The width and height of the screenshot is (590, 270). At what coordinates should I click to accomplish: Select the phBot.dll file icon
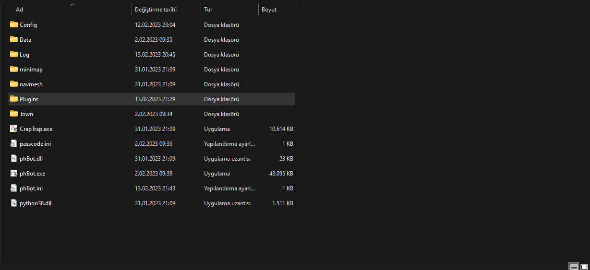(x=14, y=158)
